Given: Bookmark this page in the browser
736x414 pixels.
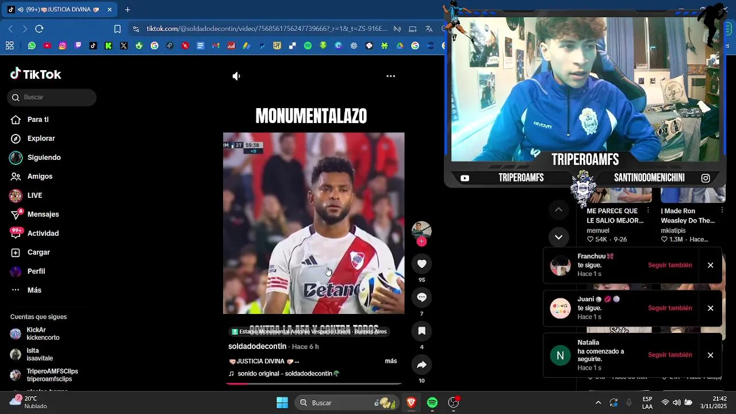Looking at the screenshot, I should coord(117,29).
